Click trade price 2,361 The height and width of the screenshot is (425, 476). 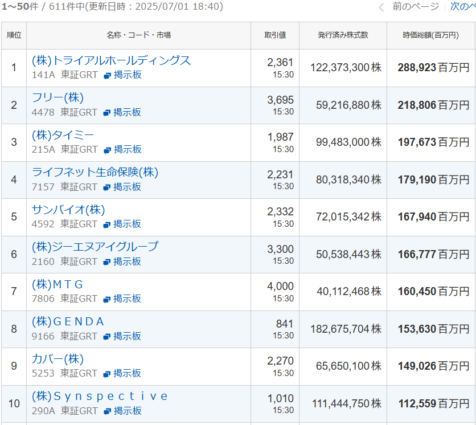(280, 63)
